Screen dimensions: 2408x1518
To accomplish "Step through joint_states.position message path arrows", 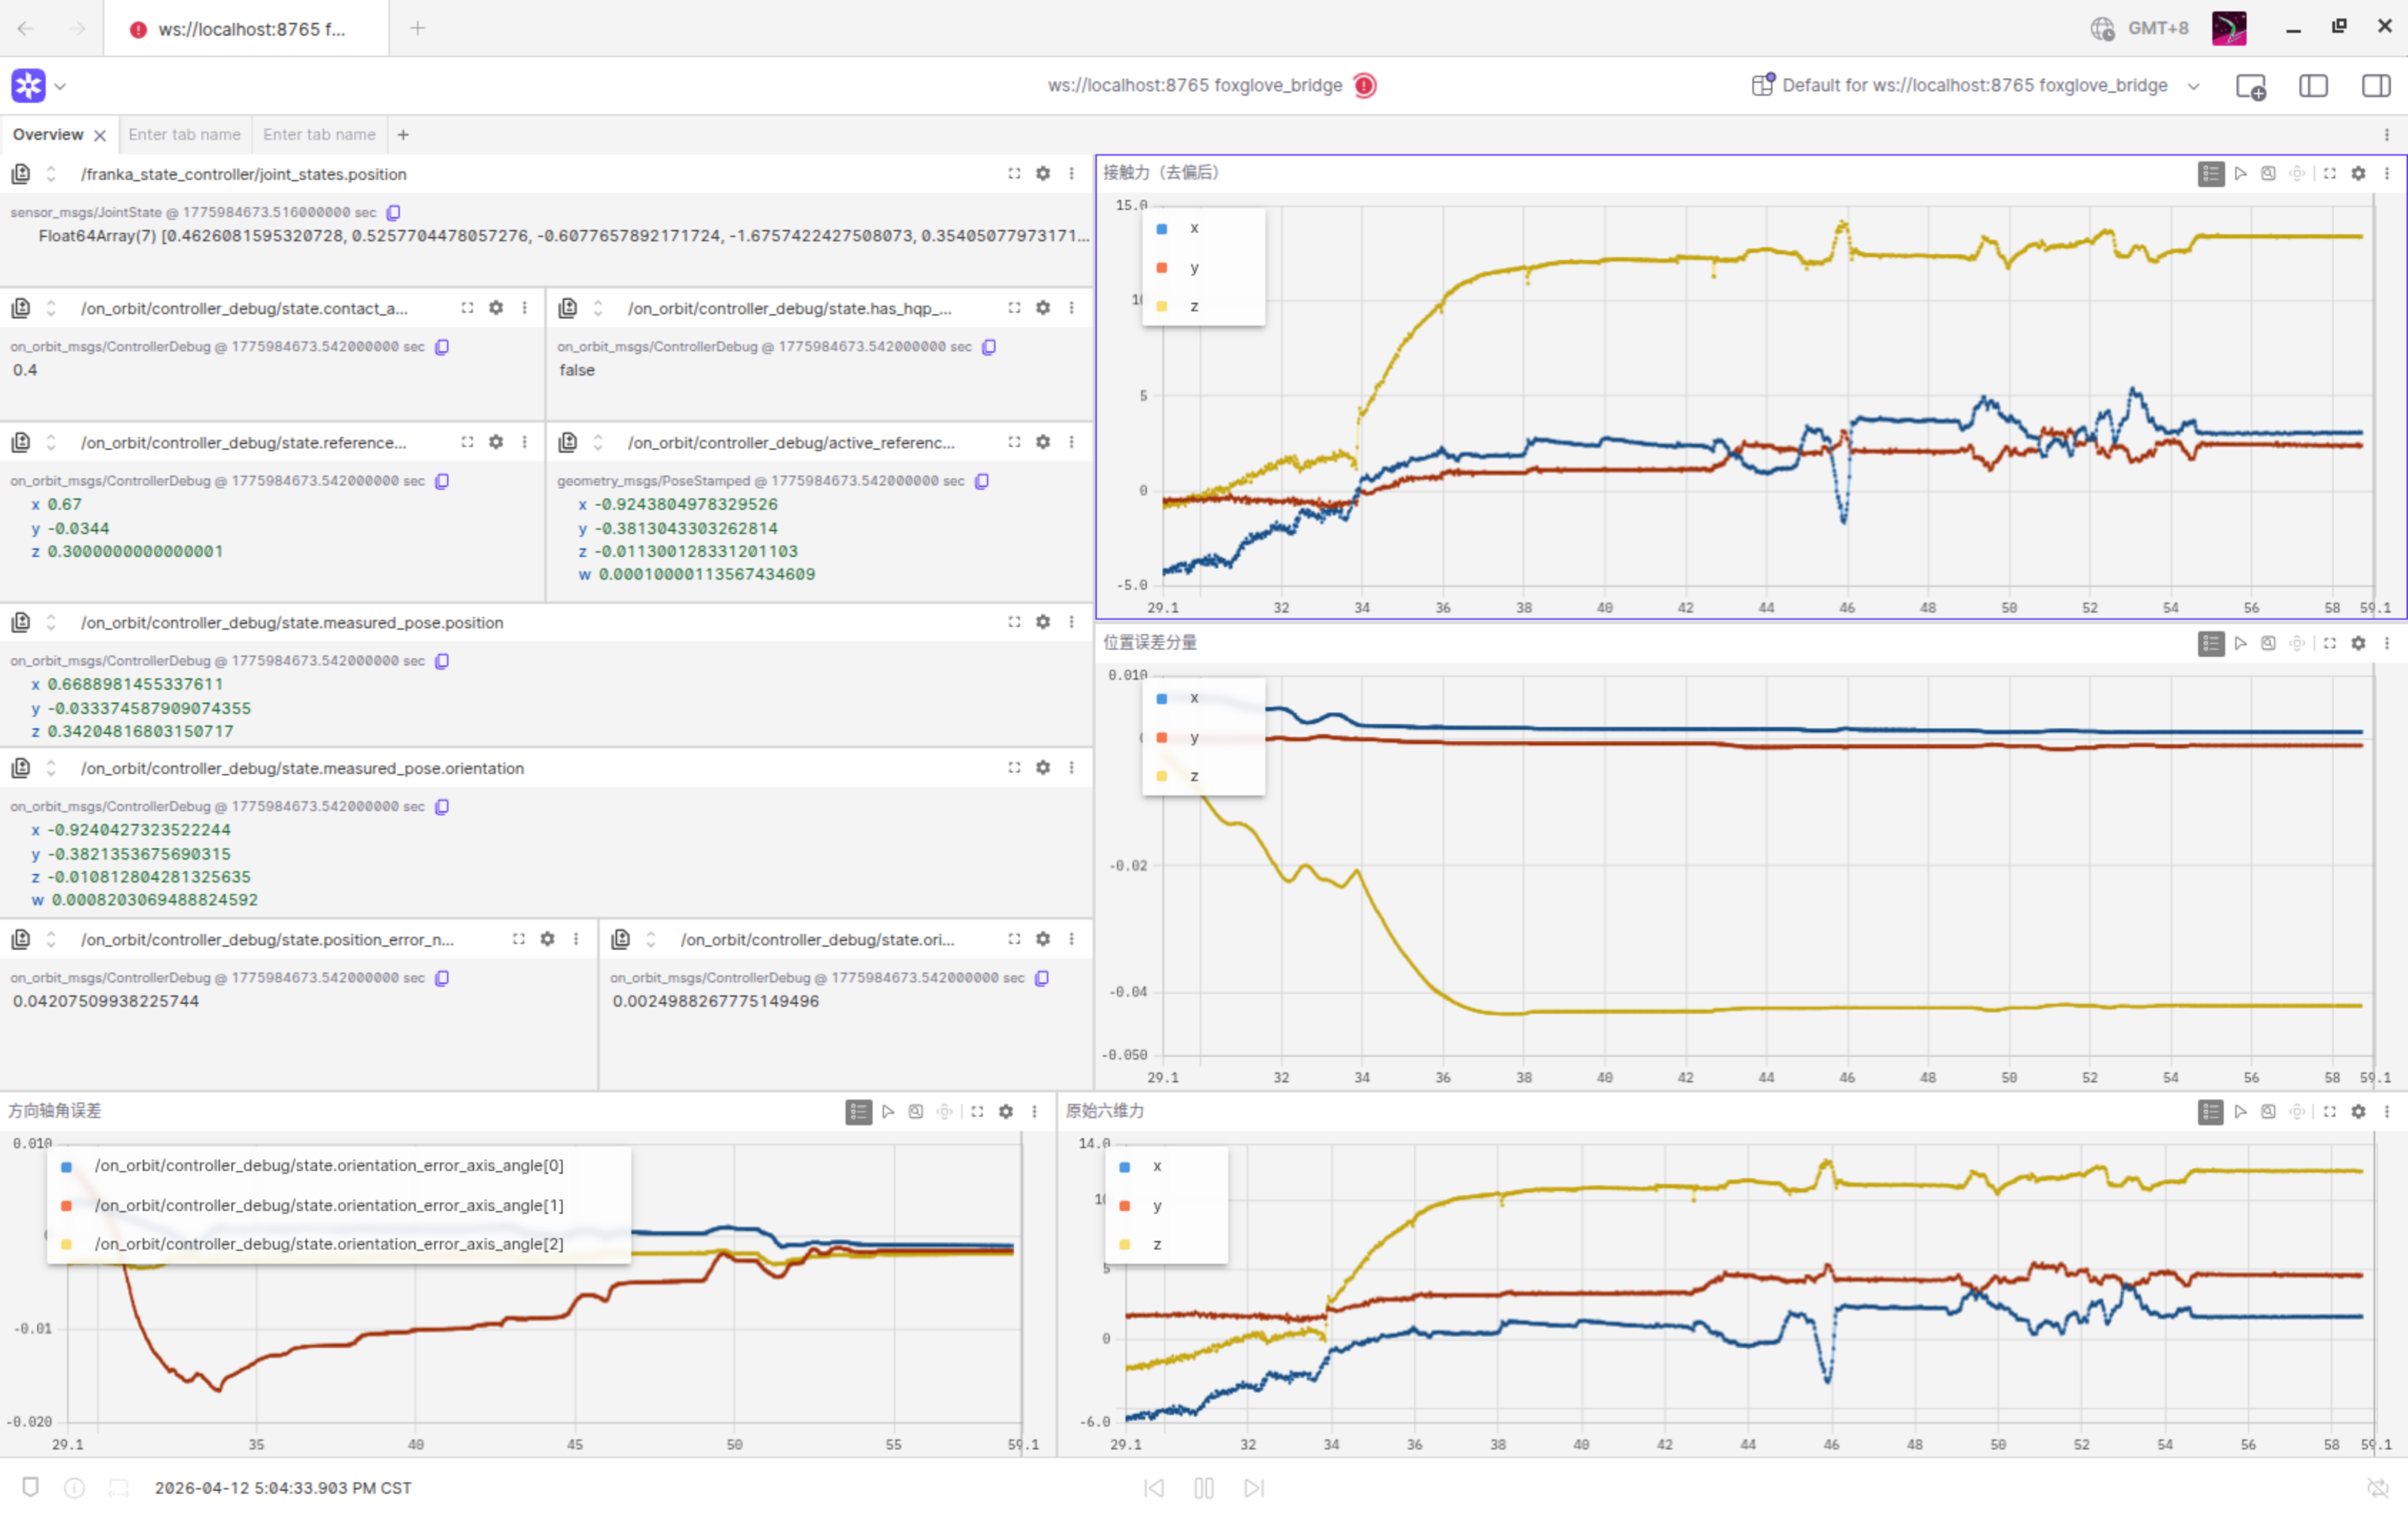I will 51,174.
